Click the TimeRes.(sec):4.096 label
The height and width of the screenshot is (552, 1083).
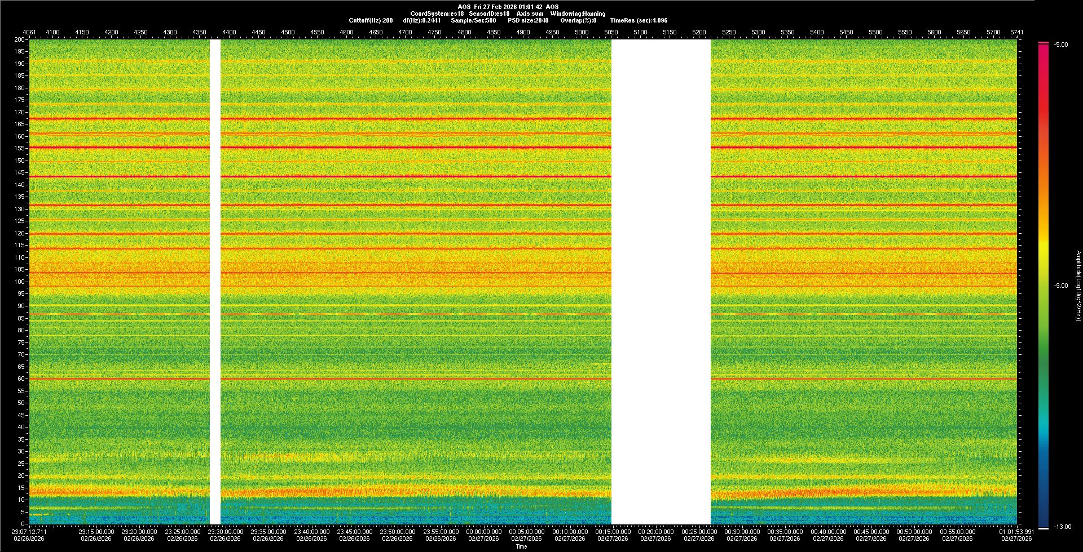[x=639, y=20]
